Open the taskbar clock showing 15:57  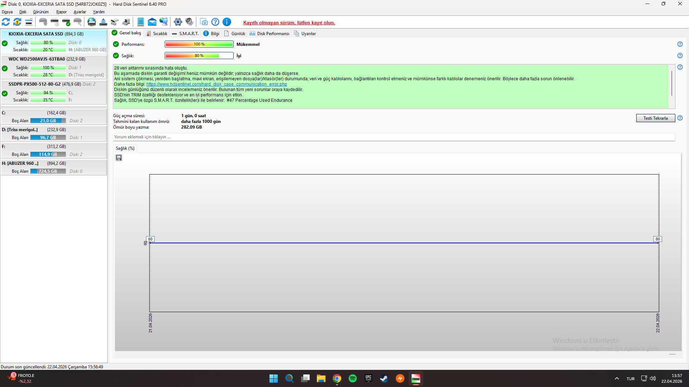click(x=672, y=378)
